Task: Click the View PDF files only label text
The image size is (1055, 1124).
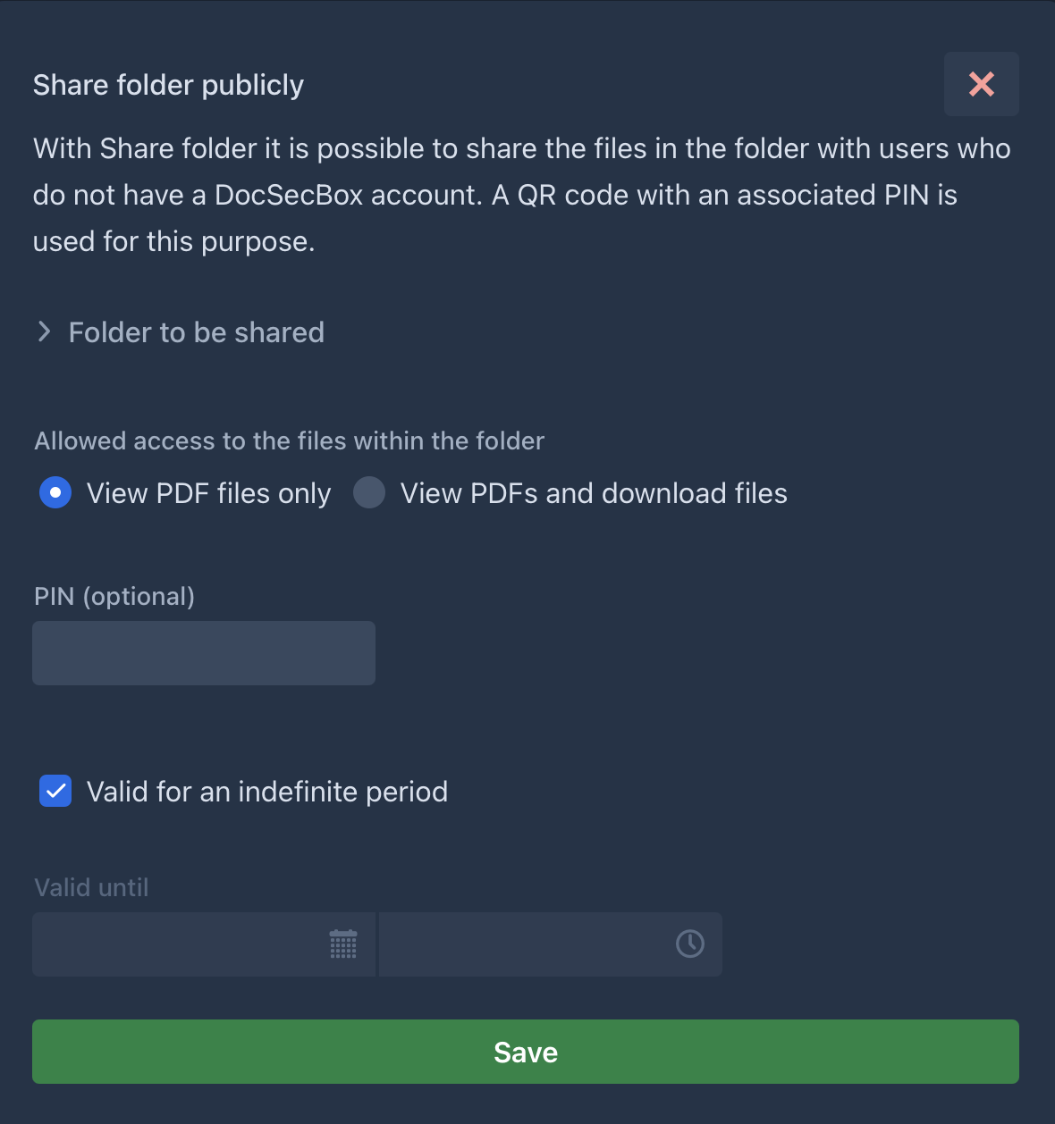Action: click(x=208, y=493)
